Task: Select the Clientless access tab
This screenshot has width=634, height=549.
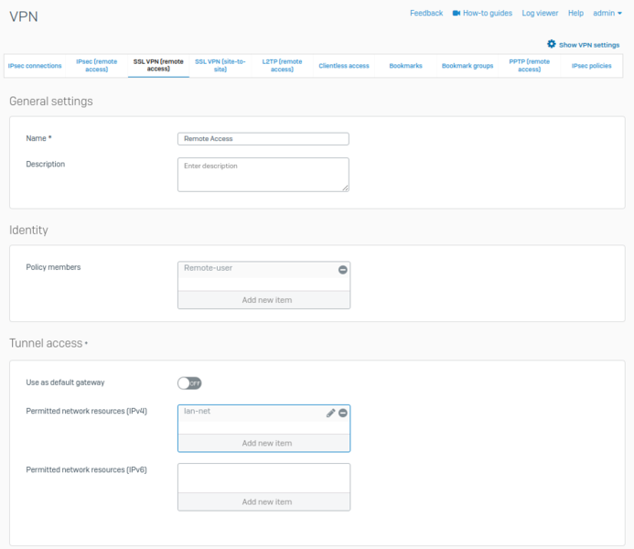Action: point(344,66)
